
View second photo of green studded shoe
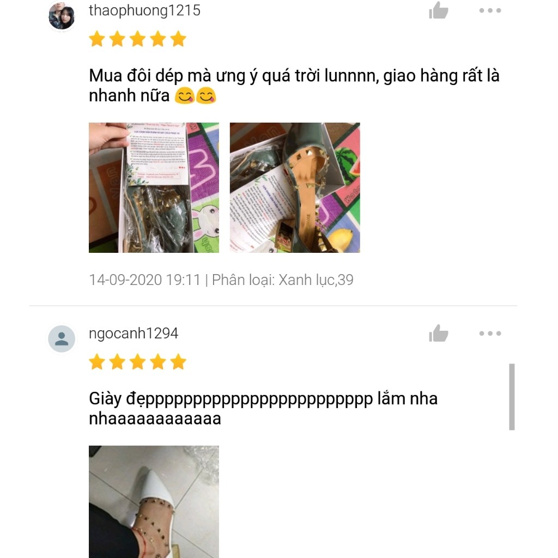click(295, 187)
